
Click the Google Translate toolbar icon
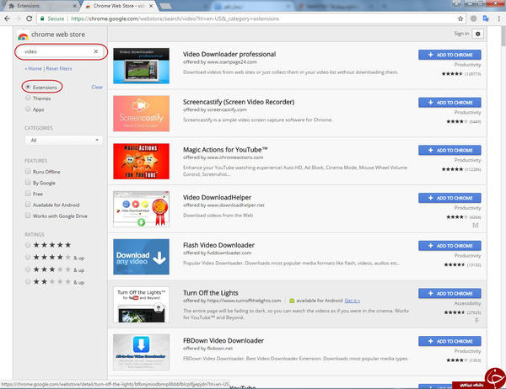pyautogui.click(x=486, y=19)
